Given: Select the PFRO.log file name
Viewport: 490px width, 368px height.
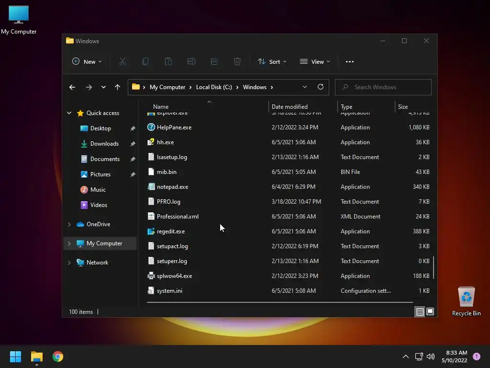Looking at the screenshot, I should tap(168, 202).
